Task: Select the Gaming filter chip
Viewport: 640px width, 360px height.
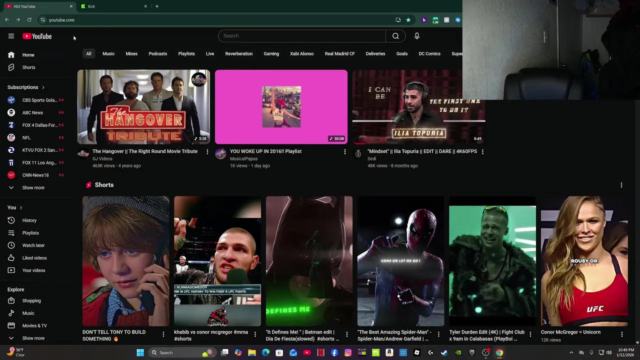Action: tap(271, 53)
